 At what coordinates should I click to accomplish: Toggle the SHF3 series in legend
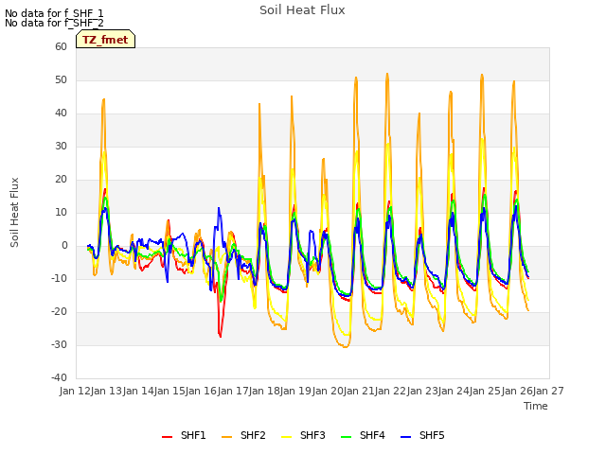tap(303, 435)
